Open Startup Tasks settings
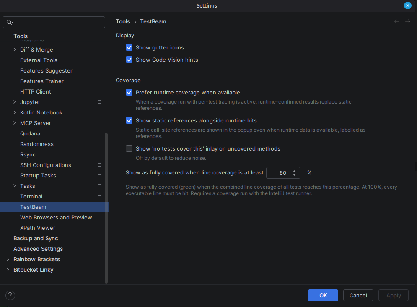This screenshot has width=417, height=307. pyautogui.click(x=38, y=176)
